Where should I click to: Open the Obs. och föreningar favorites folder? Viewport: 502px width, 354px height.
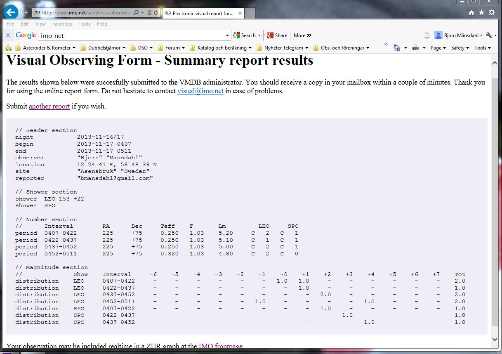coord(341,48)
